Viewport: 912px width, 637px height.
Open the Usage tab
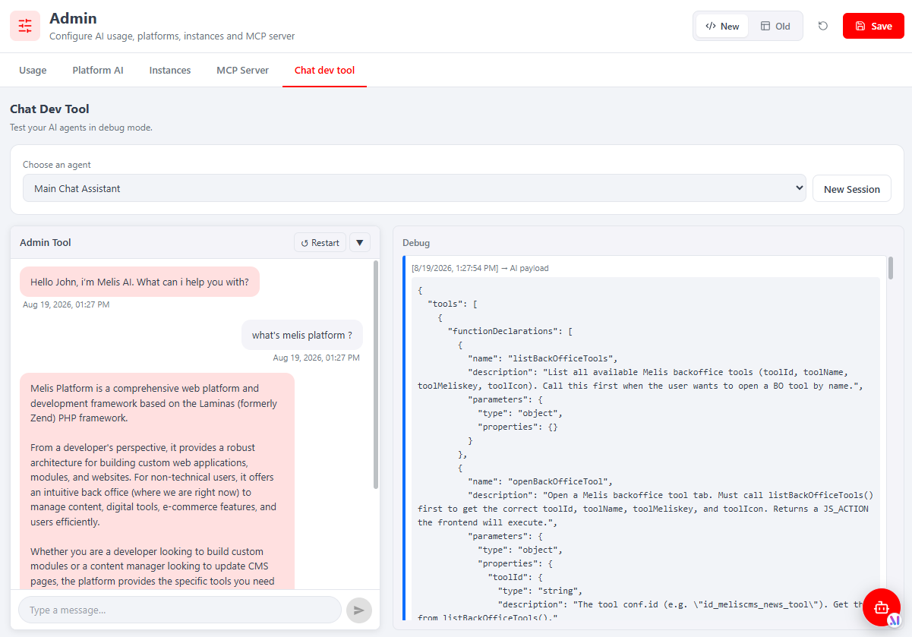33,70
